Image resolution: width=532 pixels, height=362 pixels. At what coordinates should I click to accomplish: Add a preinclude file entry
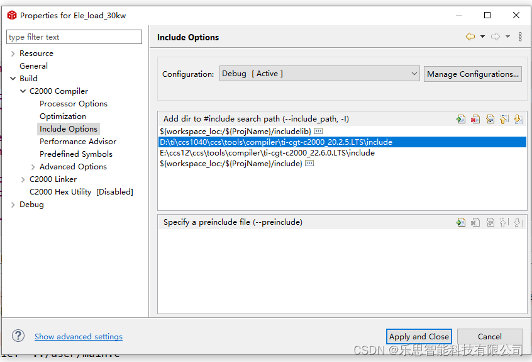[461, 222]
